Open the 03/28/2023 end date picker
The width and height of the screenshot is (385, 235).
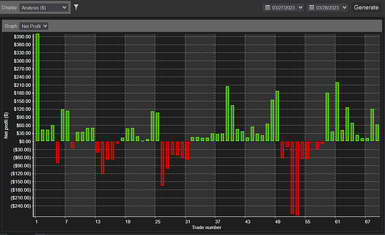(327, 8)
